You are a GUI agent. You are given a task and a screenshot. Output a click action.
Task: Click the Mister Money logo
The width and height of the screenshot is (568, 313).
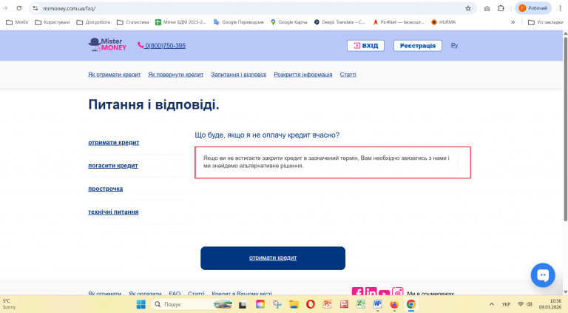(x=107, y=44)
